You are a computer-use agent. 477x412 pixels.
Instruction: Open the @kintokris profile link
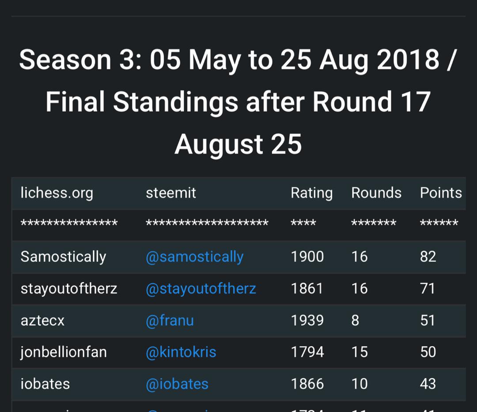[181, 352]
